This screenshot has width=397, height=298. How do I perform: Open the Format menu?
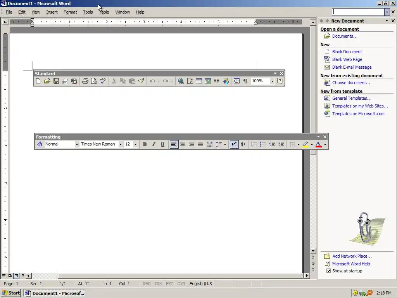tap(70, 12)
